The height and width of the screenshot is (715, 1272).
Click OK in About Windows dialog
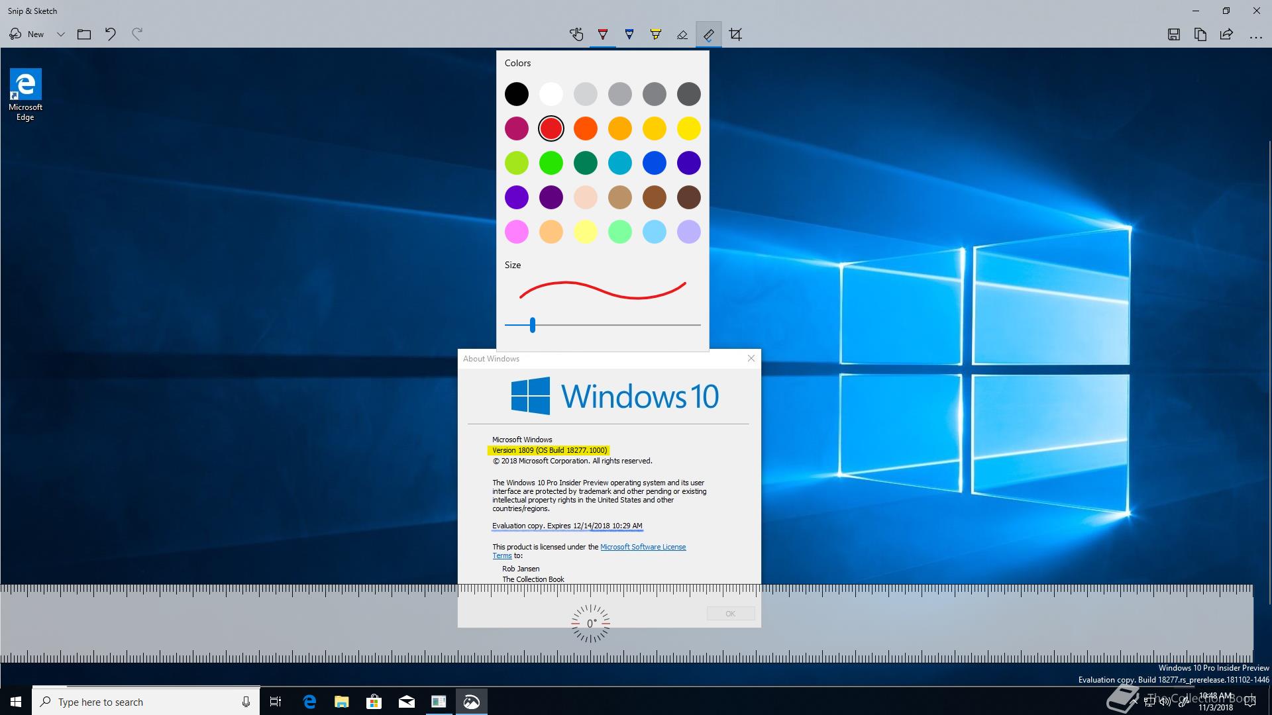tap(731, 614)
